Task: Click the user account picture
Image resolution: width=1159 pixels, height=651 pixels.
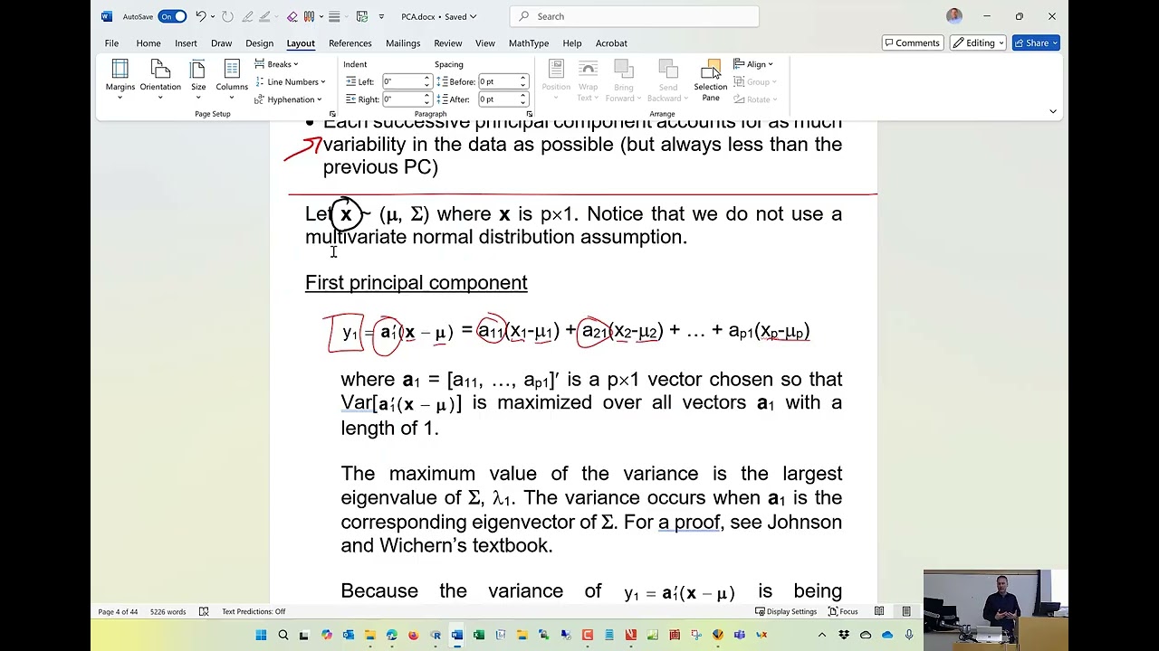Action: tap(953, 16)
